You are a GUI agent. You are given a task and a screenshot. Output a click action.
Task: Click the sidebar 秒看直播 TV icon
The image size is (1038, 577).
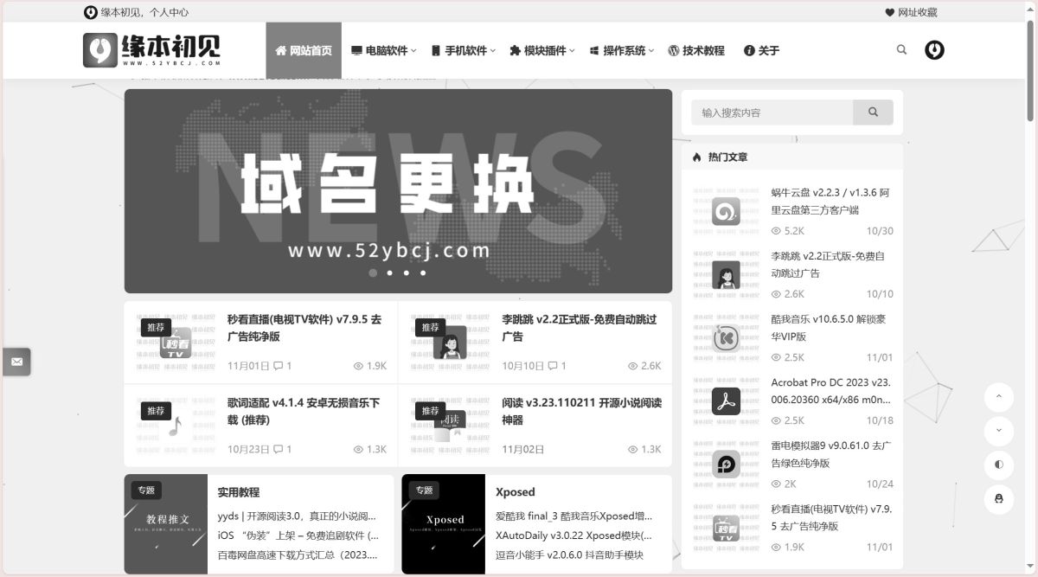pos(726,528)
